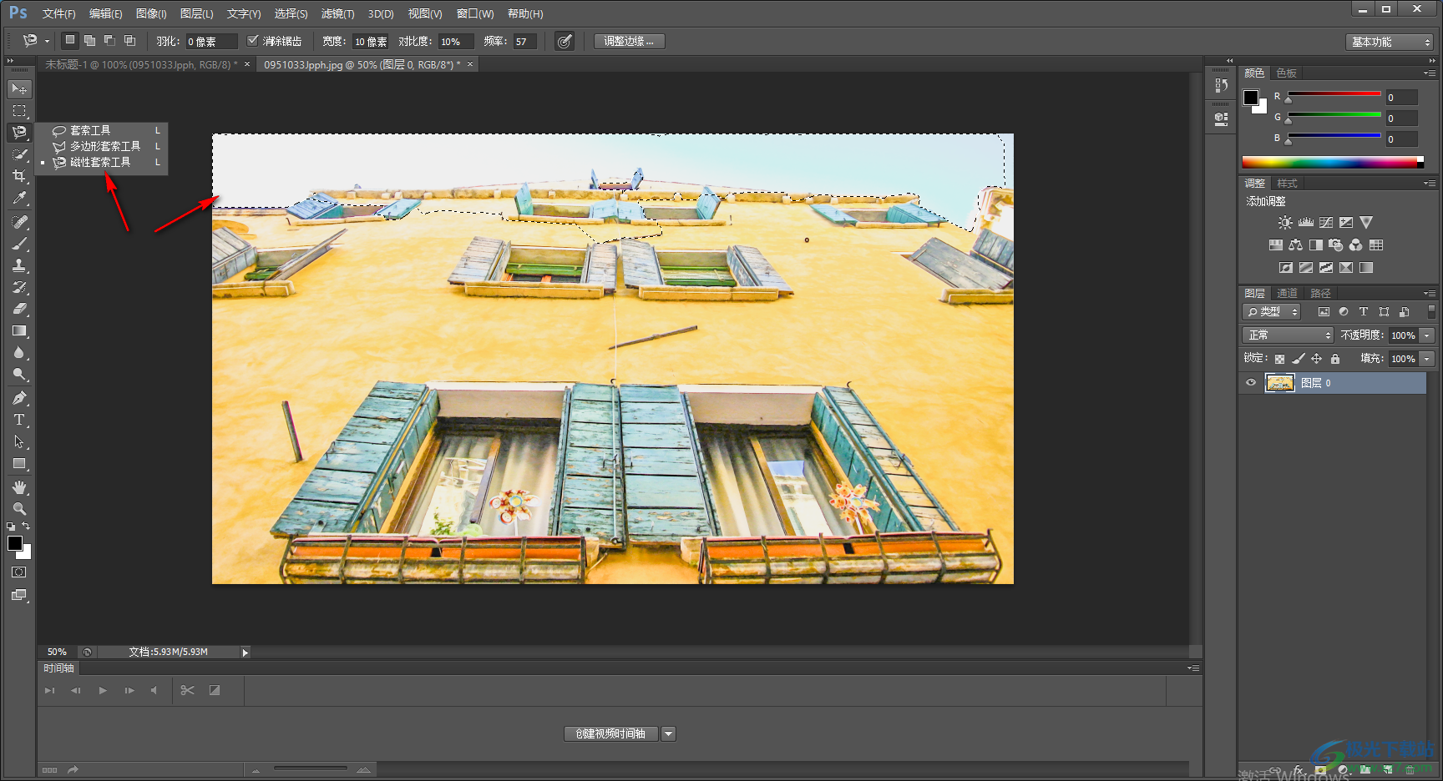
Task: Select the Horizontal Type tool
Action: click(x=19, y=420)
